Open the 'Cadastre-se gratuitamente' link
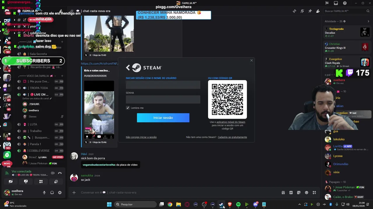 [232, 137]
